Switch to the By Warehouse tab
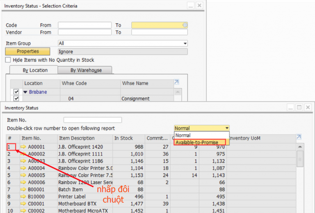 (85, 70)
